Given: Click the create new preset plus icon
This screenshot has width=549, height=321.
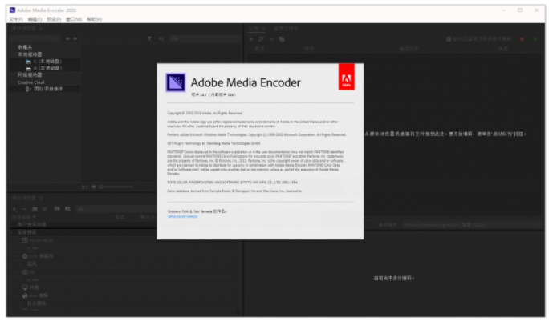Looking at the screenshot, I should 14,209.
